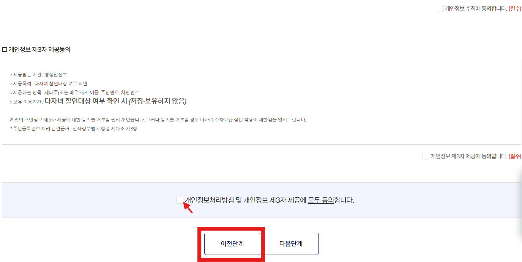
Task: Click the 제공목적: 다자녀 할인대상 여부 확인 line
Action: tap(48, 84)
